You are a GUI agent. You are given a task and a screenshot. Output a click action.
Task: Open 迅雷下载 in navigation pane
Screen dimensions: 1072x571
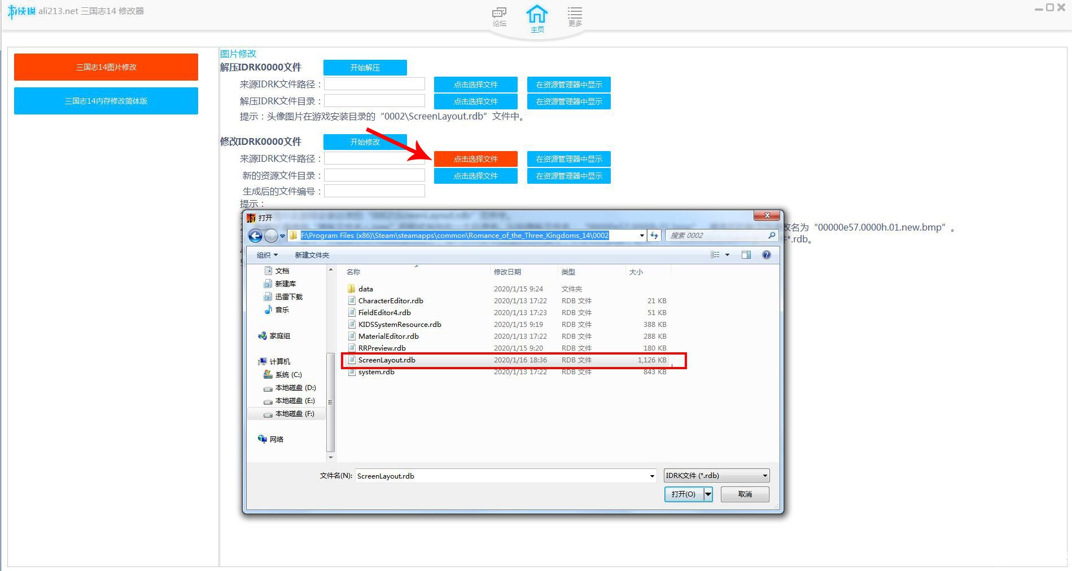[x=283, y=296]
